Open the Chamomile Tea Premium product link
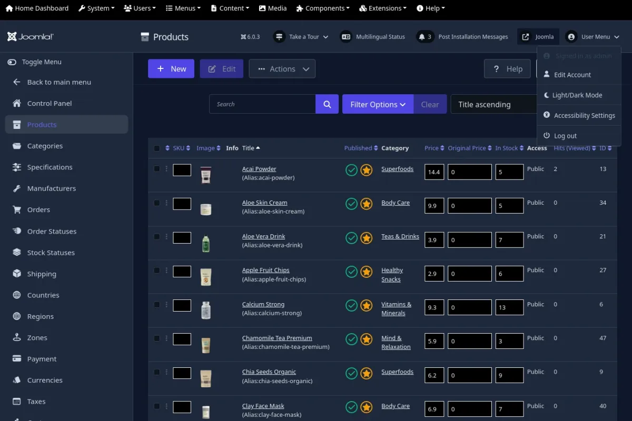The image size is (632, 421). tap(277, 338)
